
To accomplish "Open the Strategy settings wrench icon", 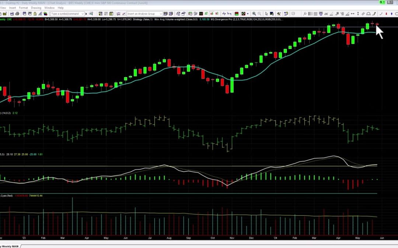I will pyautogui.click(x=279, y=13).
